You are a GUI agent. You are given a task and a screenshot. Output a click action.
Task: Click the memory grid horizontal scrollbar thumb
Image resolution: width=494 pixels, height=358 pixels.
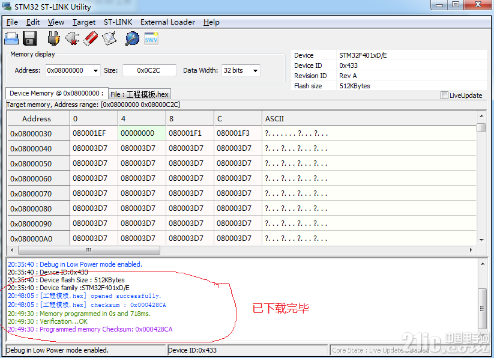(x=89, y=250)
